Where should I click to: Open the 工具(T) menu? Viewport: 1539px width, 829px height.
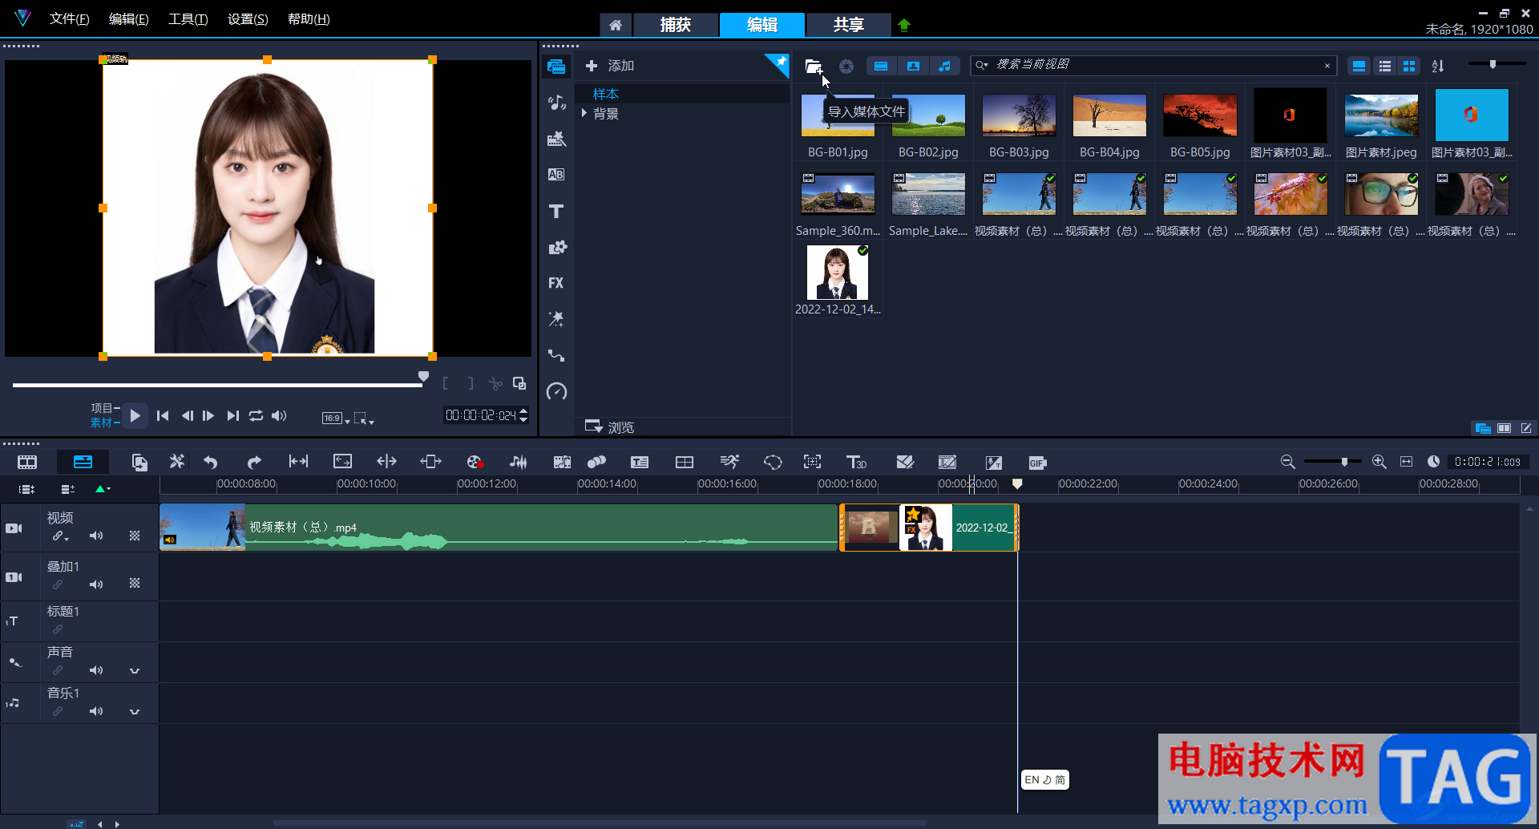click(x=188, y=19)
